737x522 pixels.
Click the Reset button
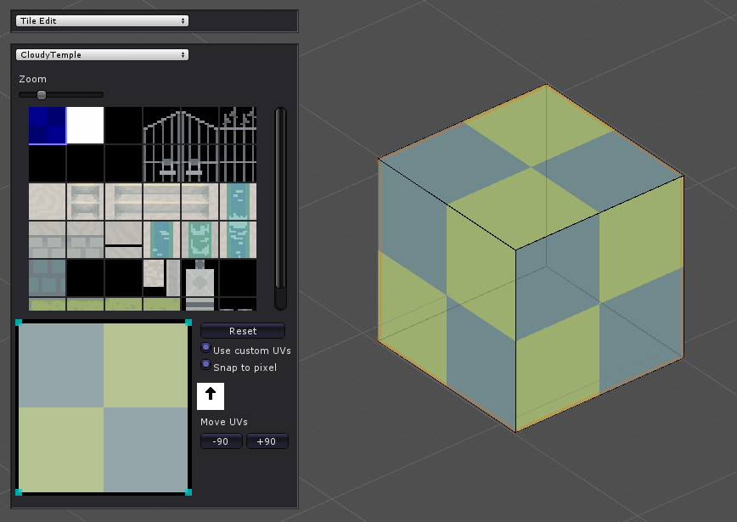tap(243, 331)
